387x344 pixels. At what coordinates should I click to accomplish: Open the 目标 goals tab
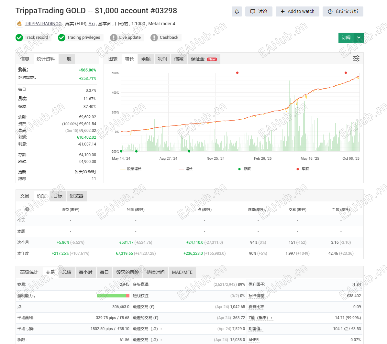pos(58,196)
